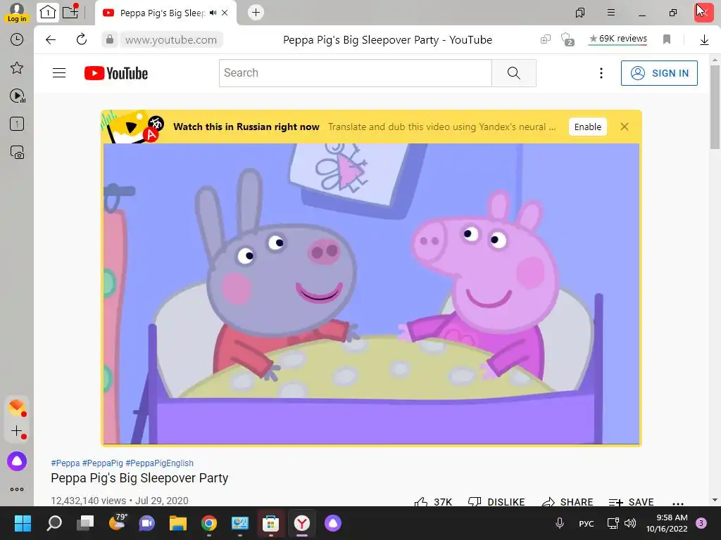Open the browser hamburger menu in title bar

pyautogui.click(x=611, y=13)
